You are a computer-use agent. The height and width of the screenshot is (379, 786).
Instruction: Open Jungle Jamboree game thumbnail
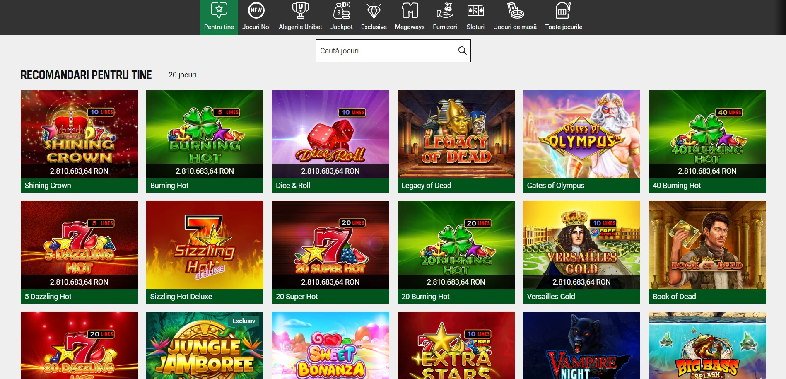click(205, 345)
